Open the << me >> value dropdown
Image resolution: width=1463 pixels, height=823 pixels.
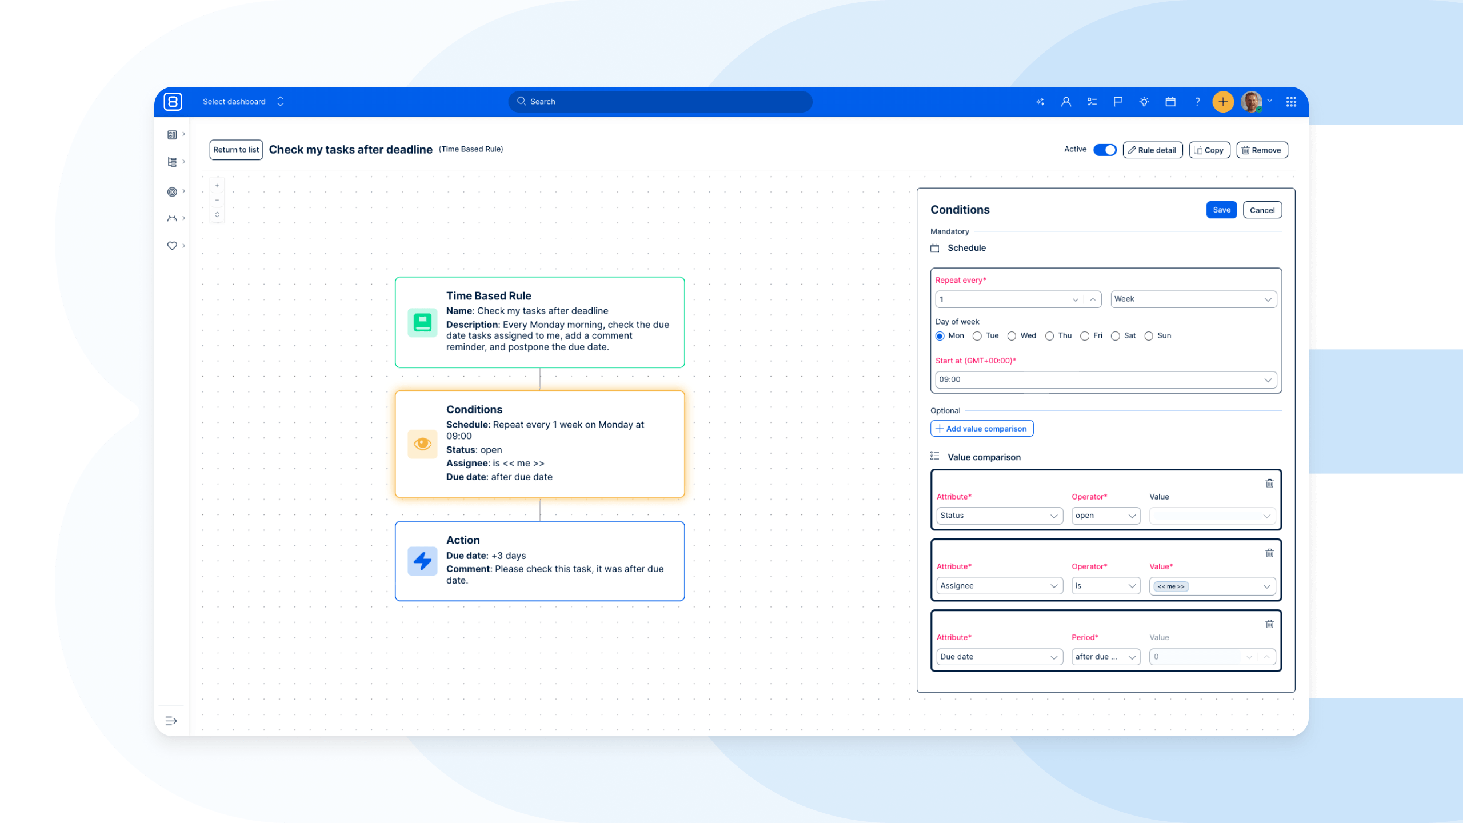click(x=1212, y=586)
